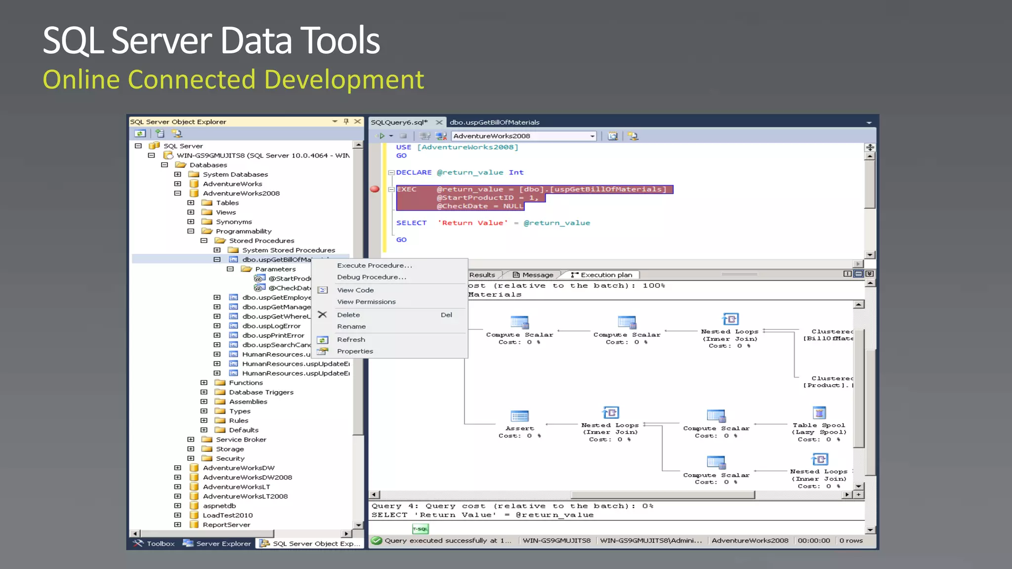Image resolution: width=1012 pixels, height=569 pixels.
Task: Click the Object Explorer horizontal scrollbar
Action: [241, 533]
